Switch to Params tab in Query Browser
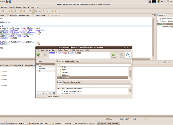Viewport: 173px width, 125px height. (x=74, y=82)
